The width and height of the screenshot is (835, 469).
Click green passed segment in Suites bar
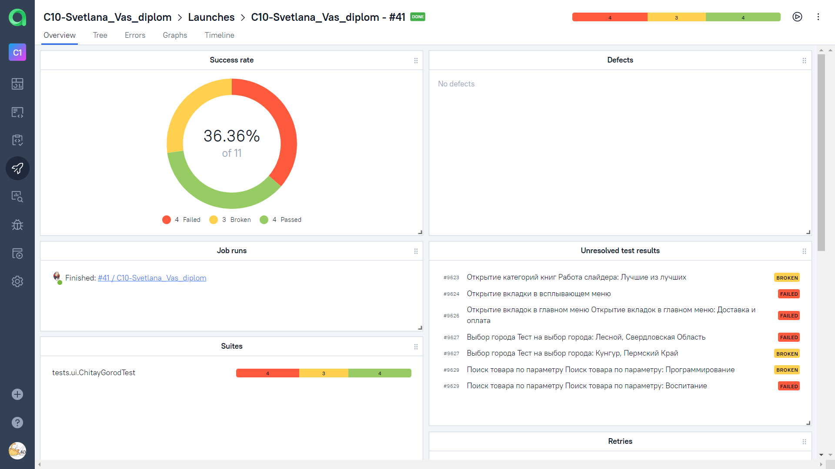(379, 373)
